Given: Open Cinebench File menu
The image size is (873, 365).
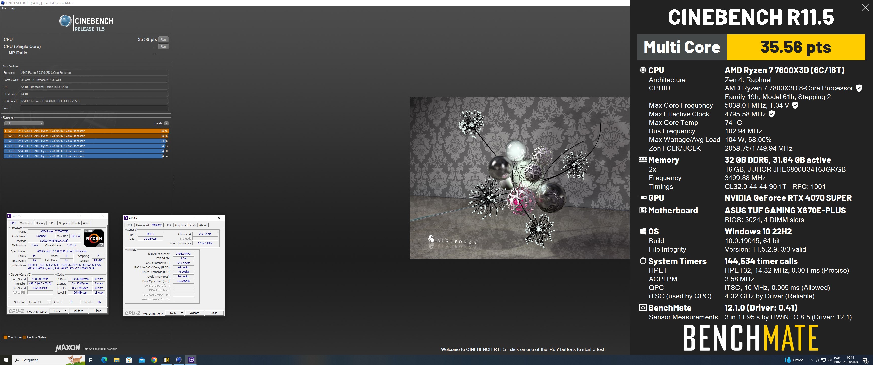Looking at the screenshot, I should click(4, 8).
